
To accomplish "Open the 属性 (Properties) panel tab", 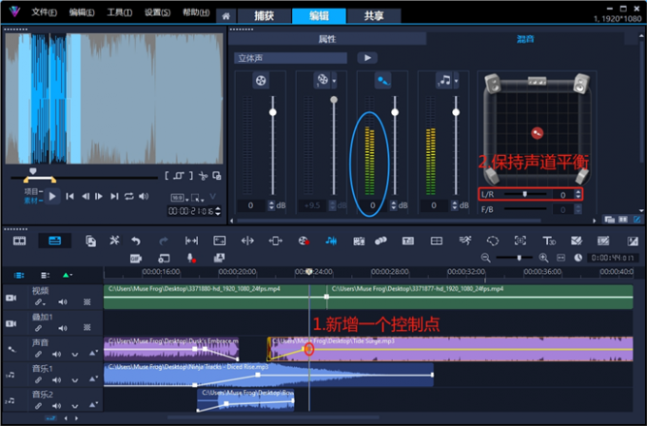I will coord(326,39).
